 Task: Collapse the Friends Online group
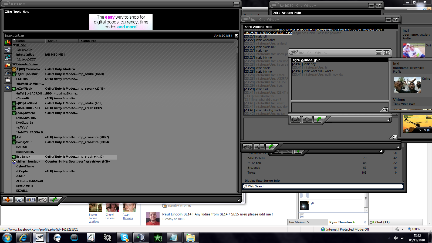click(14, 64)
